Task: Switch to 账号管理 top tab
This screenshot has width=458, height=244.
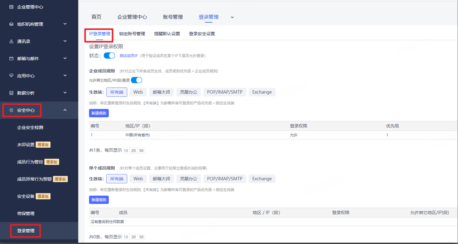Action: [173, 17]
